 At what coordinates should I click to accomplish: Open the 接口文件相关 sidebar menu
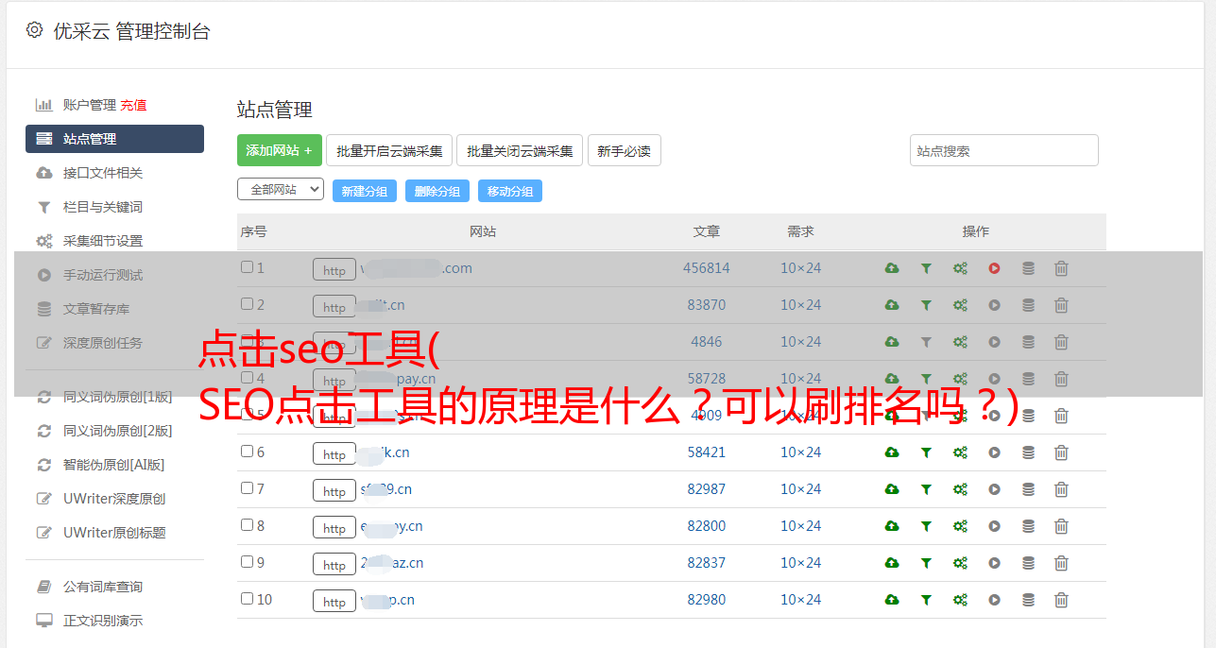(102, 173)
